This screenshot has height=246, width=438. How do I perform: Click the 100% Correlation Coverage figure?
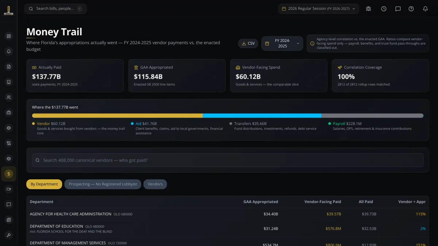point(346,77)
